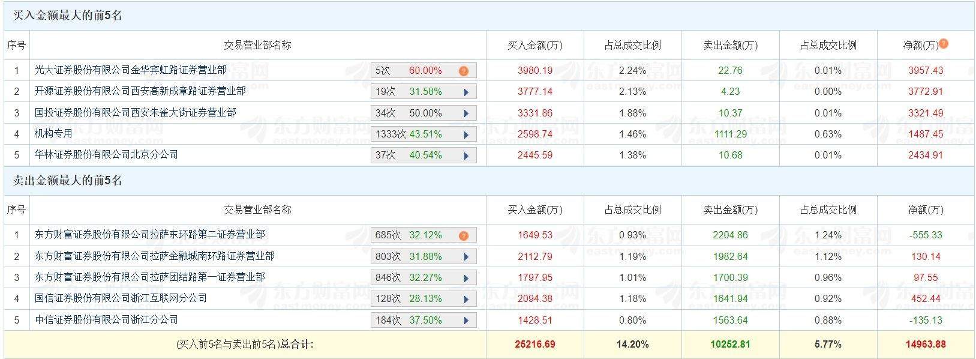Open the 机构专用 1333次 arrow
Screen dimensions: 976x359
pyautogui.click(x=466, y=134)
